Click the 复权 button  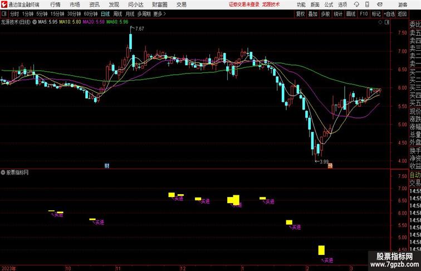(x=301, y=14)
